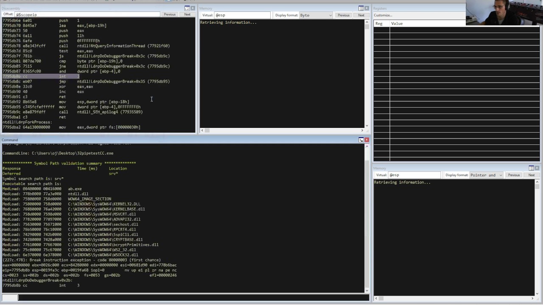Click Previous in the bottom Memory window
This screenshot has height=305, width=543.
tap(514, 175)
